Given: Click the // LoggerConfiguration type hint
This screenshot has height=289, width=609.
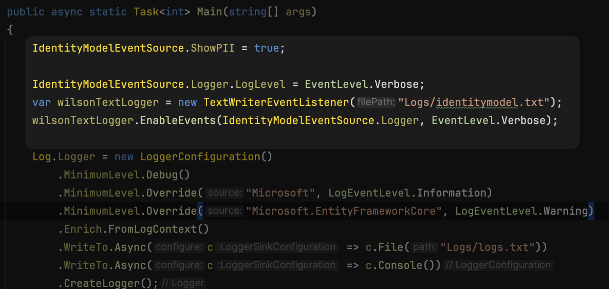Looking at the screenshot, I should tap(498, 265).
